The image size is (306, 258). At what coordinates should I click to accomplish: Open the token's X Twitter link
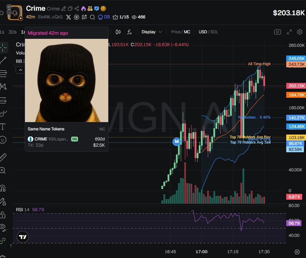pos(68,17)
